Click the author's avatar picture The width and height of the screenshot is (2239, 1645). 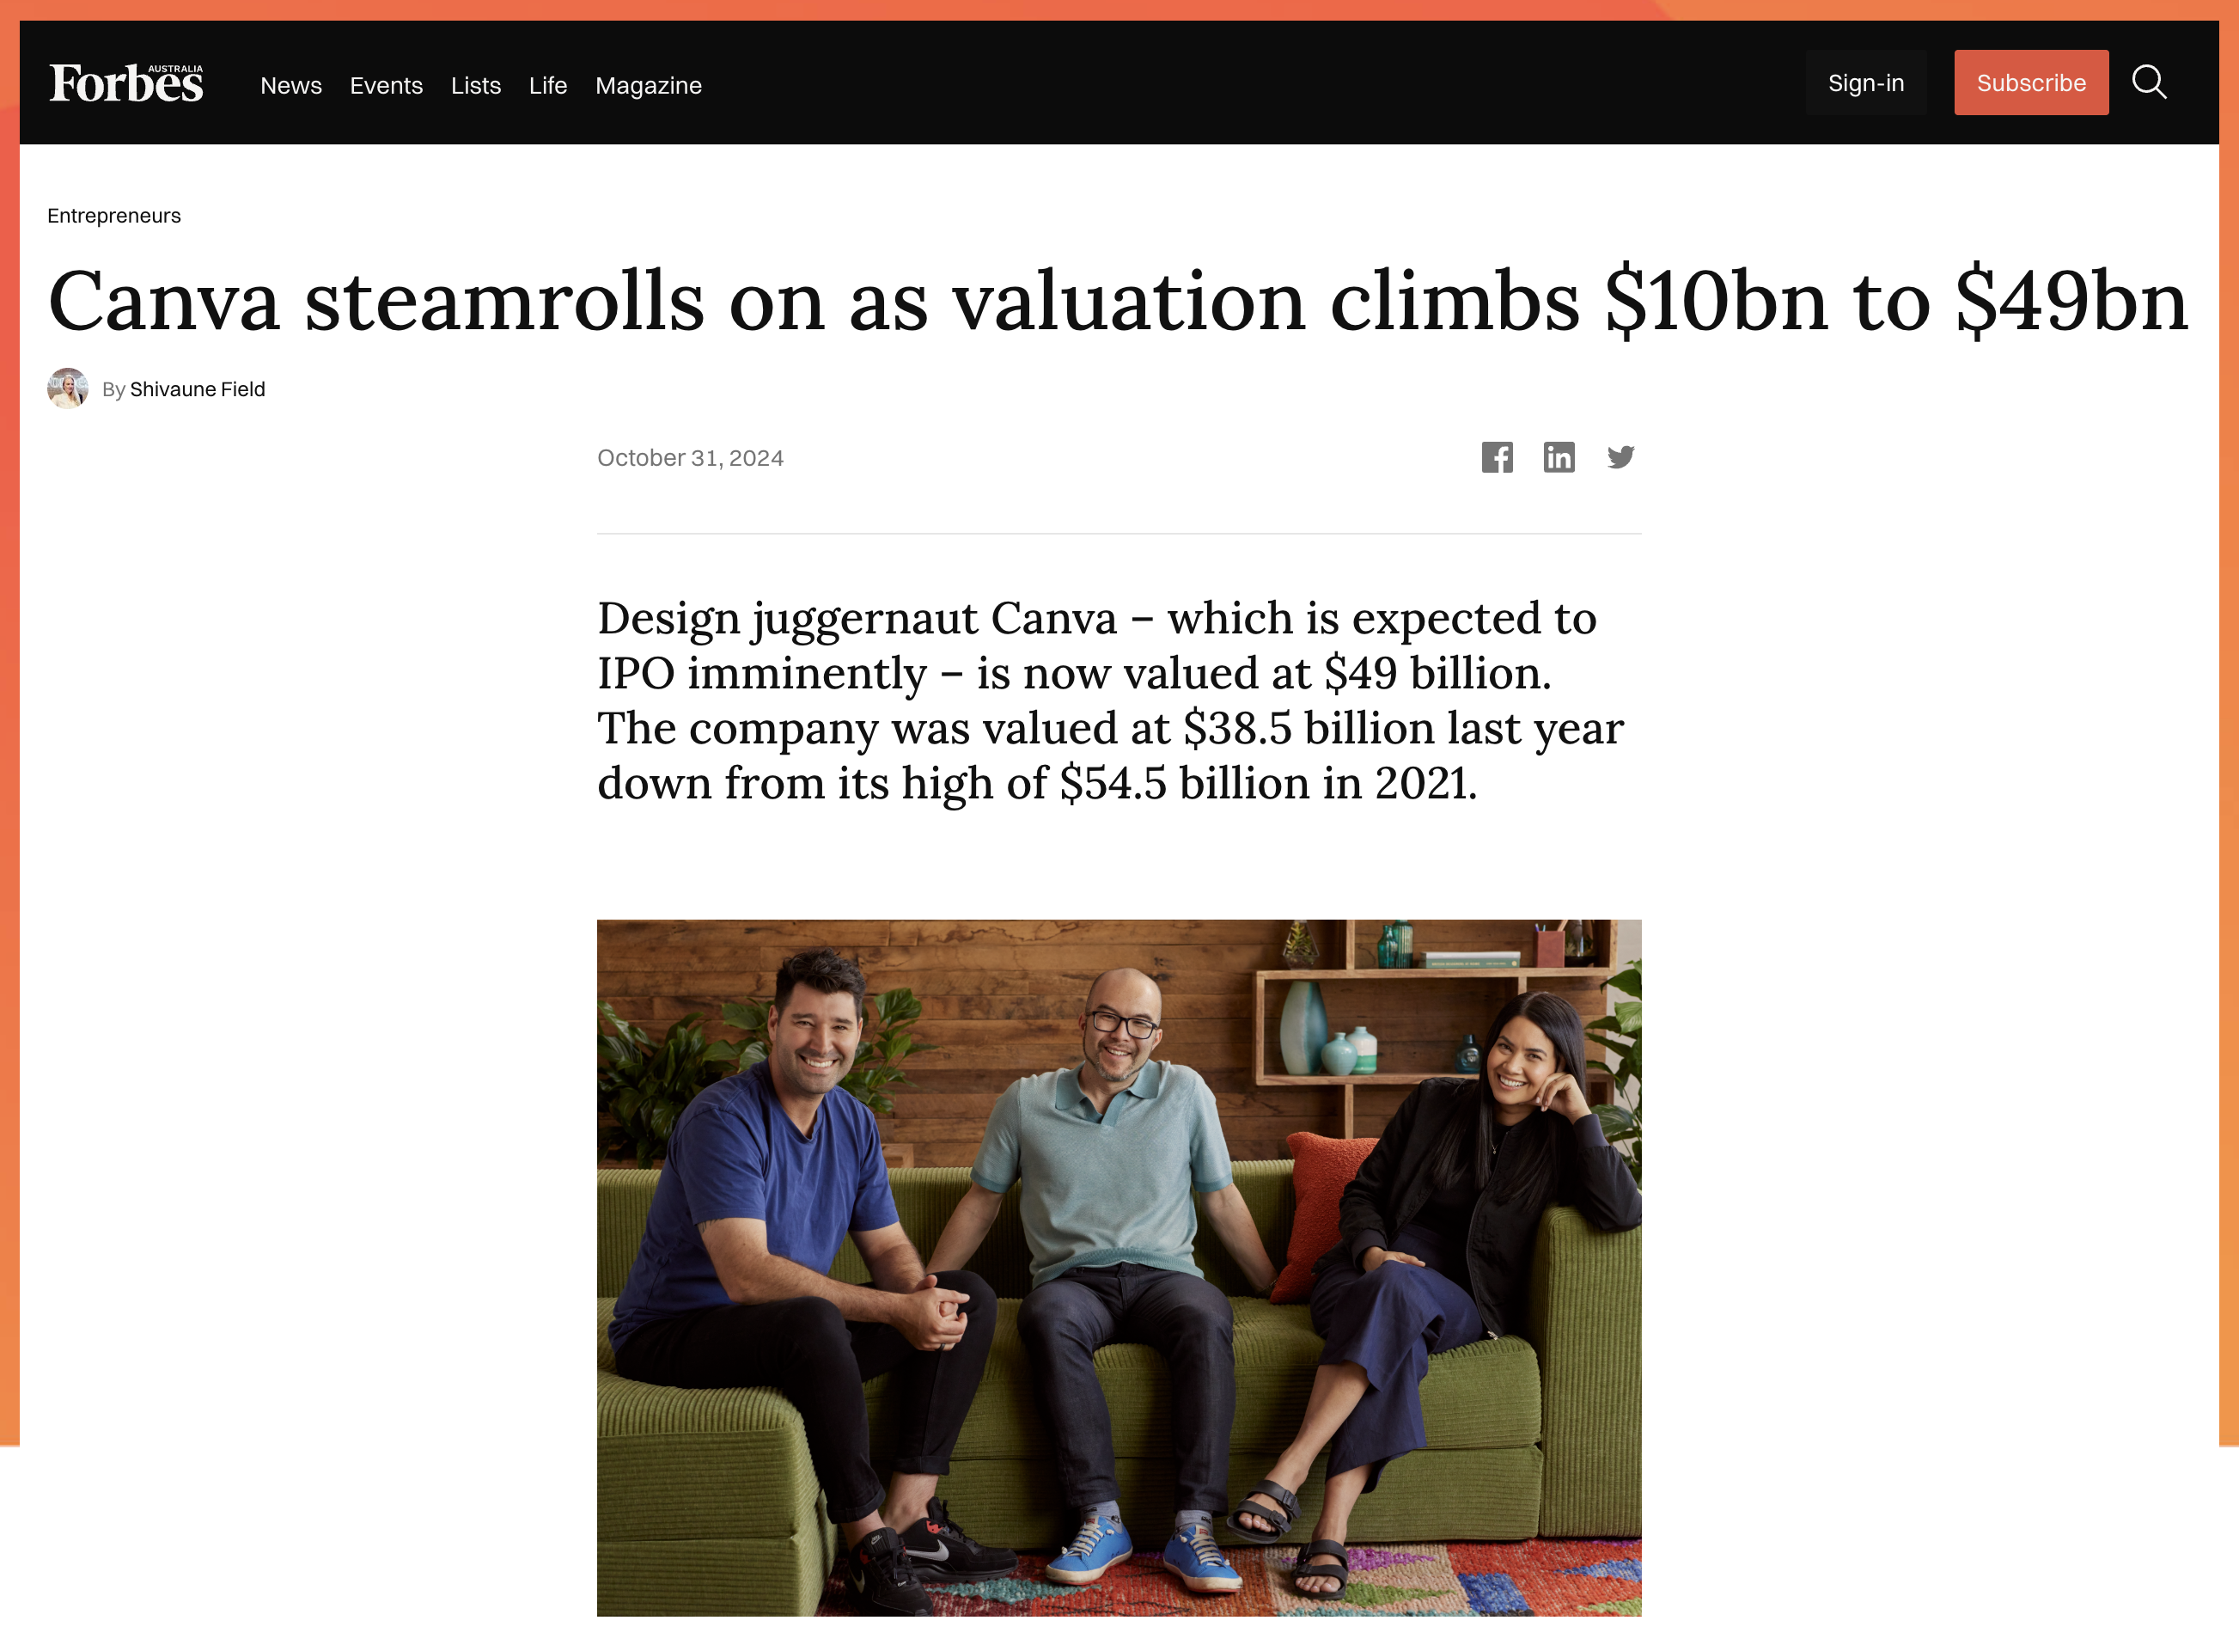[68, 388]
